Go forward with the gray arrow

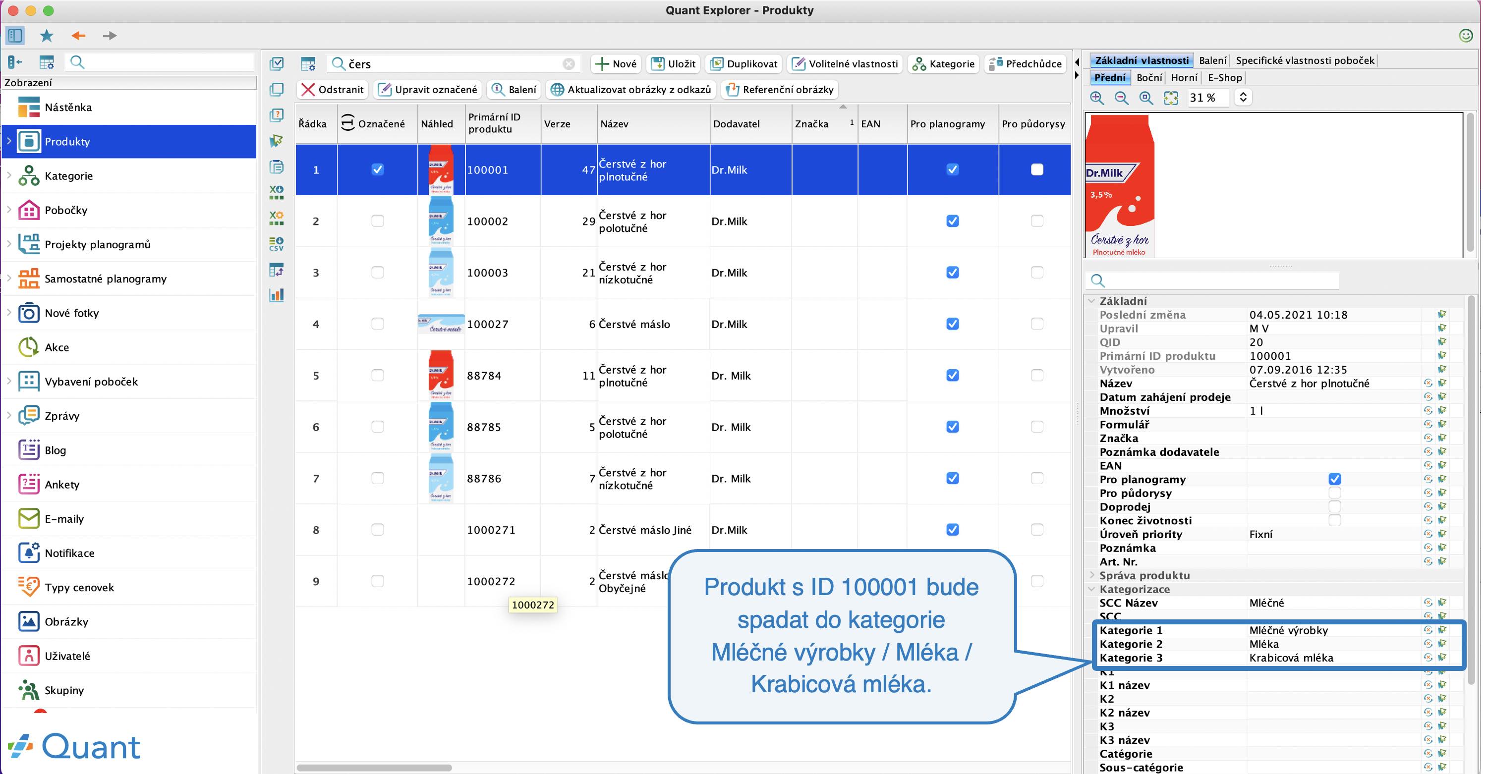coord(110,36)
